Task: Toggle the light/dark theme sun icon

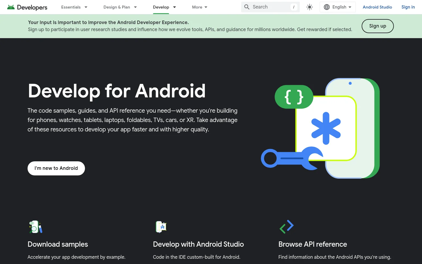Action: click(309, 7)
